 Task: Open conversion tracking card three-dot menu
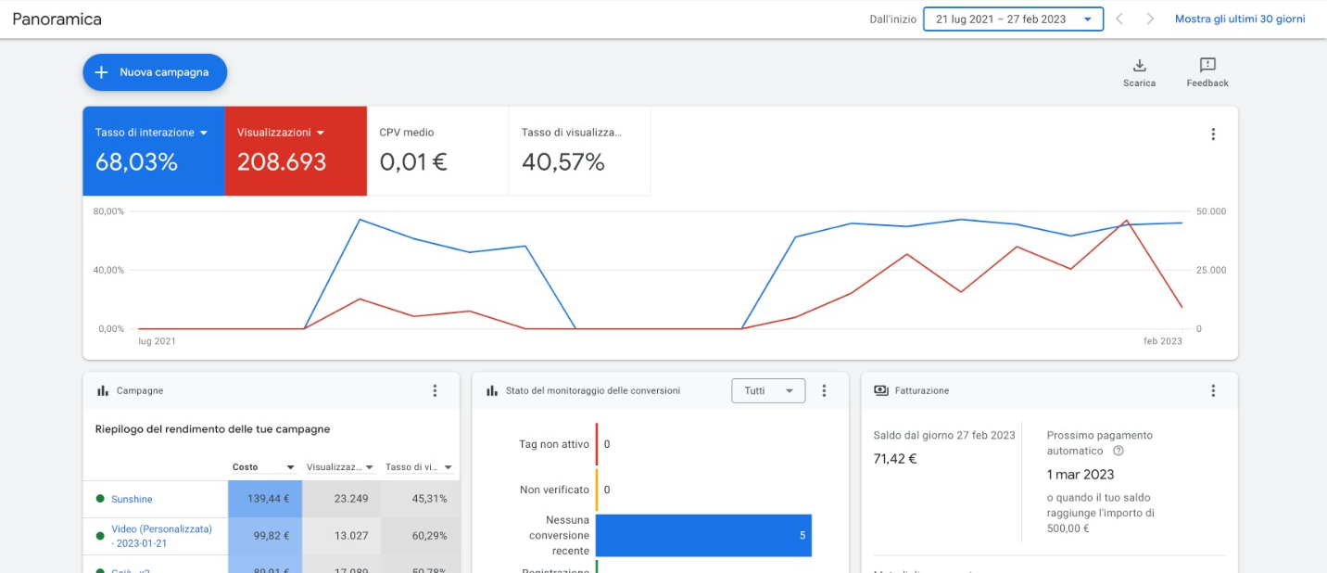click(x=824, y=391)
